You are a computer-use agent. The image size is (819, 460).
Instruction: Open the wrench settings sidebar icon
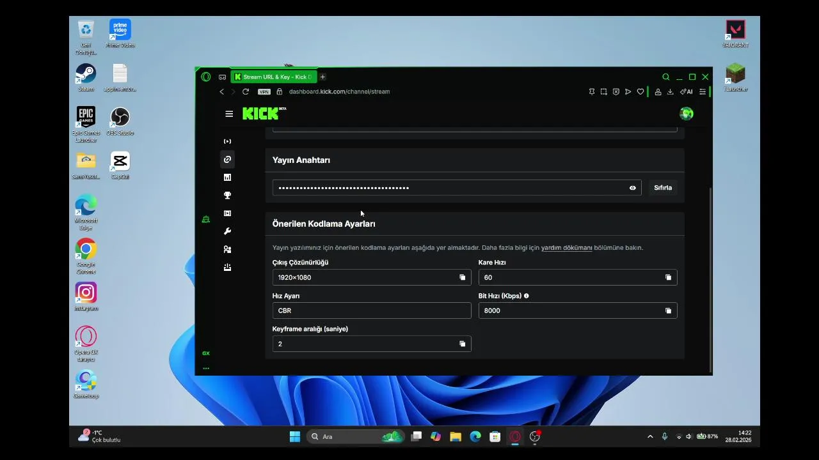[x=227, y=231]
